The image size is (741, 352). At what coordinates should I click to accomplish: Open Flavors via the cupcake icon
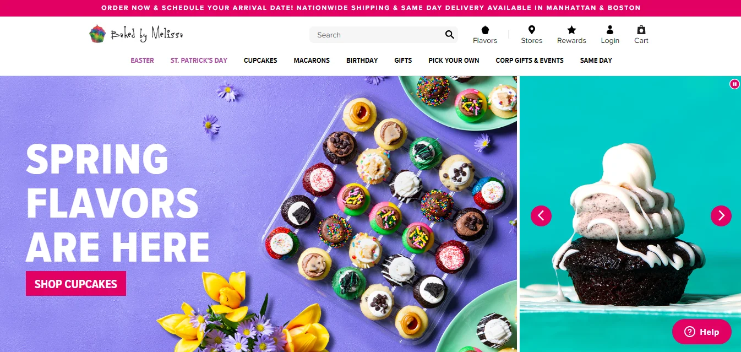click(485, 30)
